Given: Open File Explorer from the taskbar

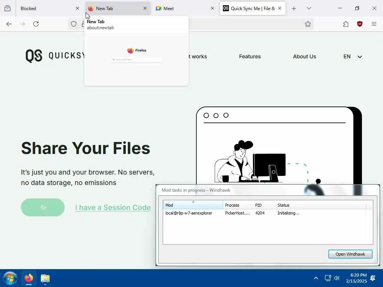Looking at the screenshot, I should pyautogui.click(x=45, y=278).
